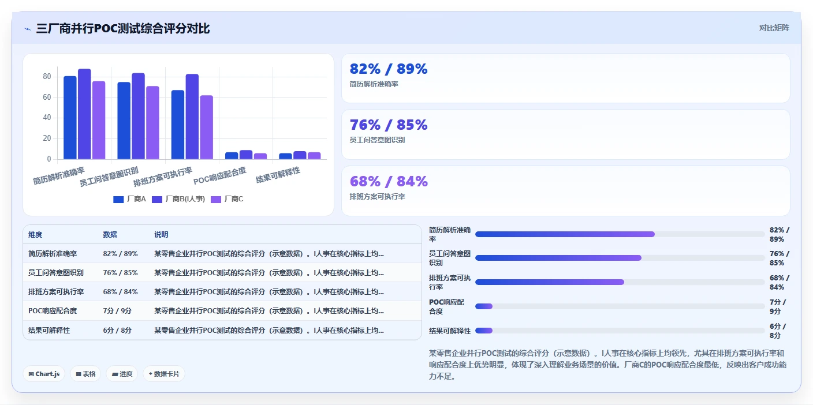The height and width of the screenshot is (405, 813).
Task: Click the 结果可解释性 progress bar
Action: pyautogui.click(x=620, y=331)
